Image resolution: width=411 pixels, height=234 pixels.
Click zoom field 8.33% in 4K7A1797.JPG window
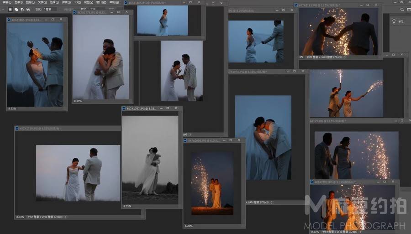point(127,206)
